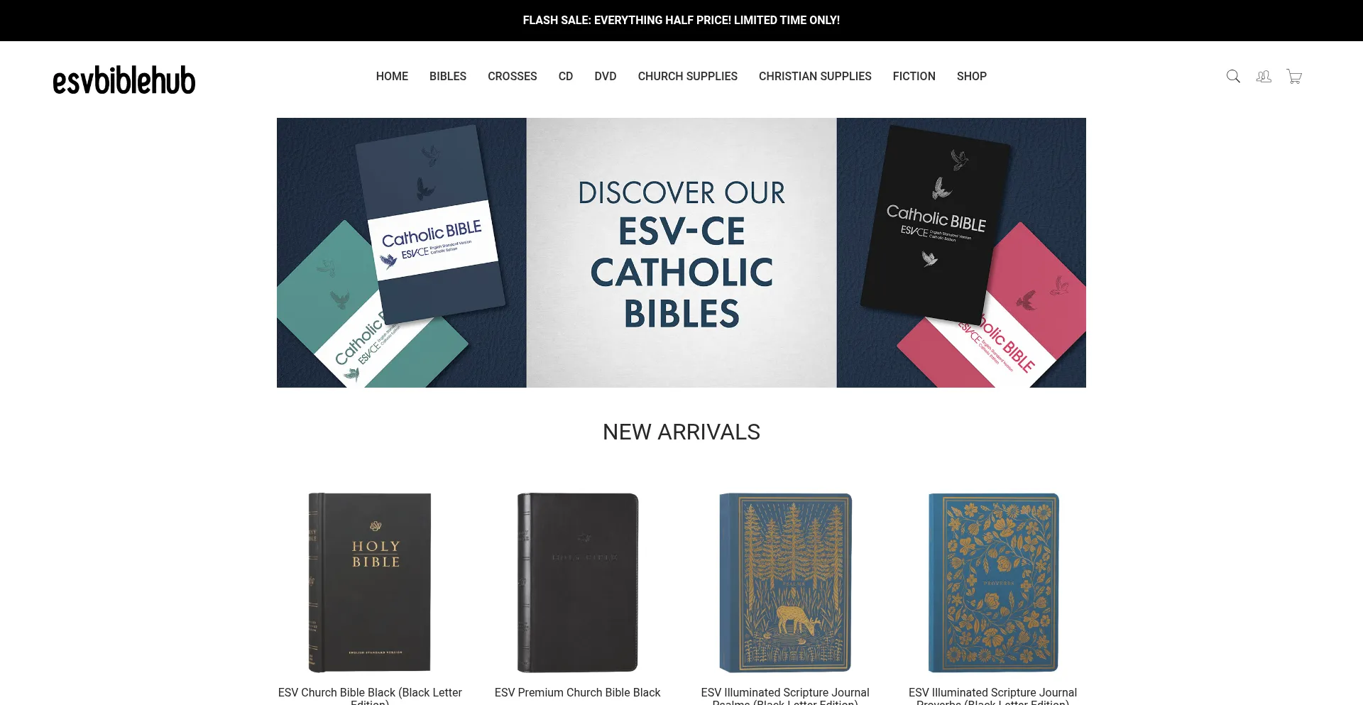Open the Premium Church Bible black cover image
This screenshot has height=705, width=1363.
578,582
